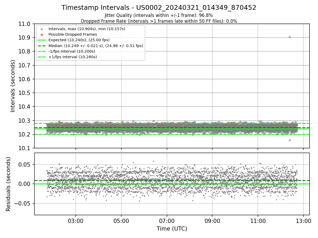Image resolution: width=318 pixels, height=238 pixels.
Task: Click the '0.05' residuals tick label
Action: tap(25, 164)
